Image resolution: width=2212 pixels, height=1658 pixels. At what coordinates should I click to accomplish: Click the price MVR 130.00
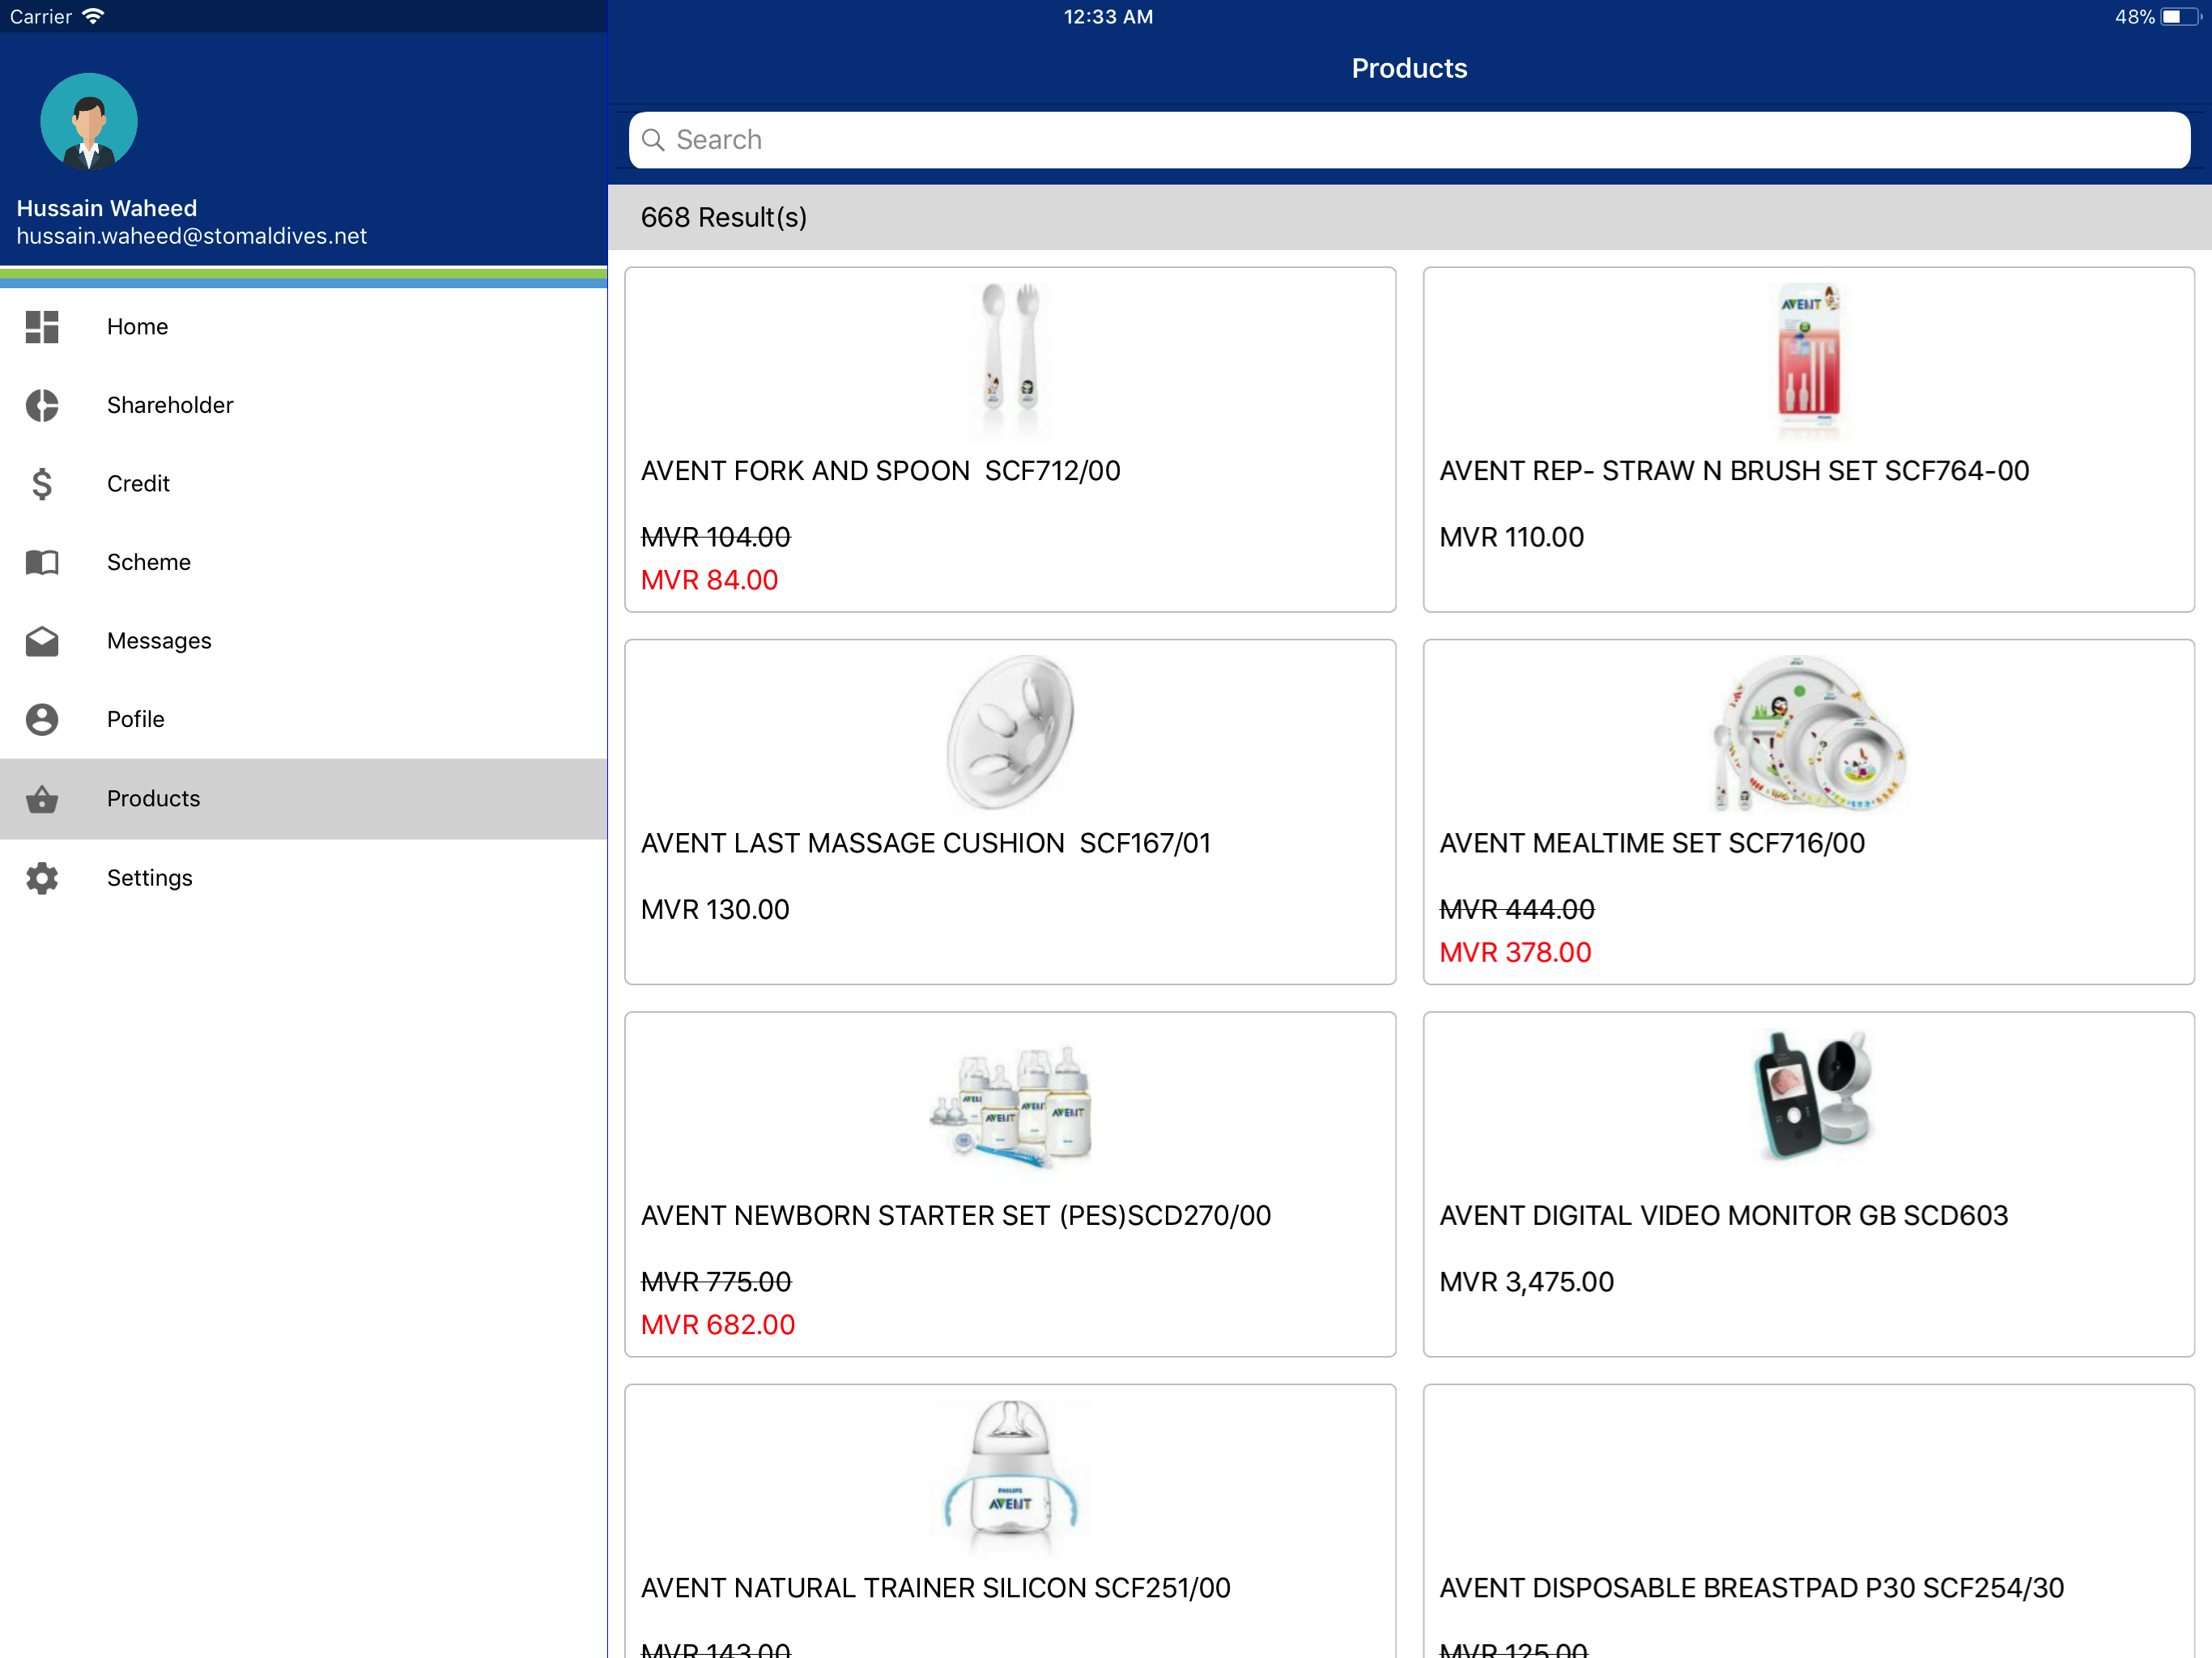pos(715,910)
